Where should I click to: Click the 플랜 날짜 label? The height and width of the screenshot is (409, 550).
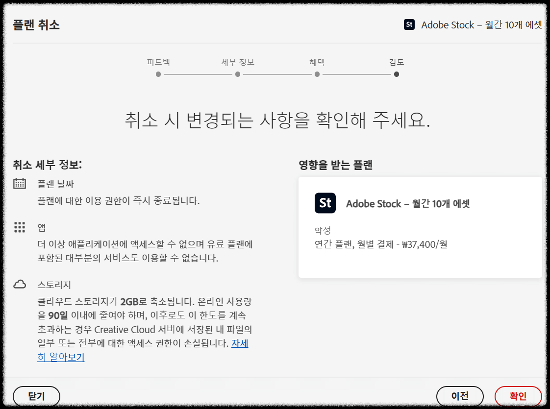tap(56, 184)
